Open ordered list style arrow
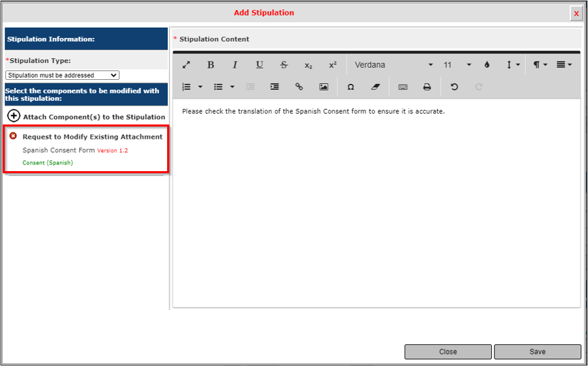The width and height of the screenshot is (588, 366). [x=200, y=87]
